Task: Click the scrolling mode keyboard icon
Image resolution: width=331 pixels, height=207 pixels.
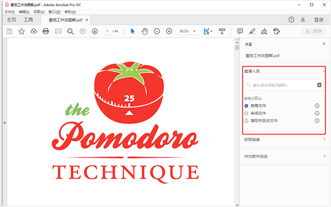Action: tap(222, 31)
